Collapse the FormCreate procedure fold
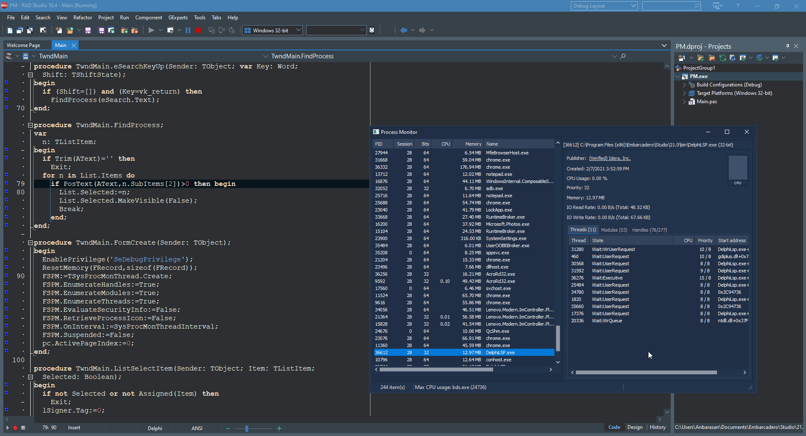Viewport: 806px width, 436px height. [x=30, y=243]
